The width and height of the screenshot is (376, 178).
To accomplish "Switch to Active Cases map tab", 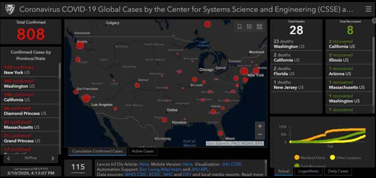I will (143, 151).
